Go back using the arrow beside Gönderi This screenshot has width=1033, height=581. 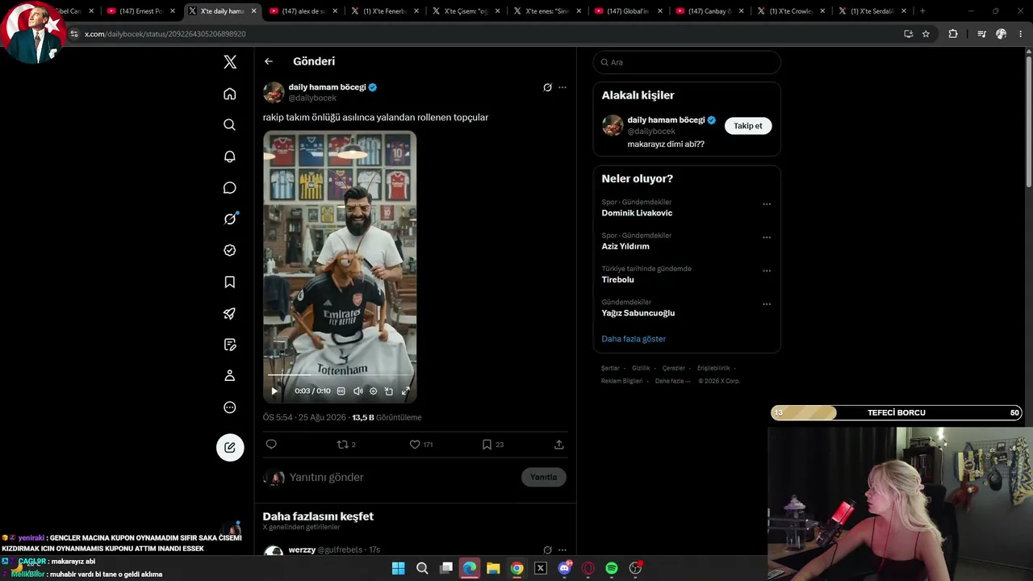click(269, 61)
